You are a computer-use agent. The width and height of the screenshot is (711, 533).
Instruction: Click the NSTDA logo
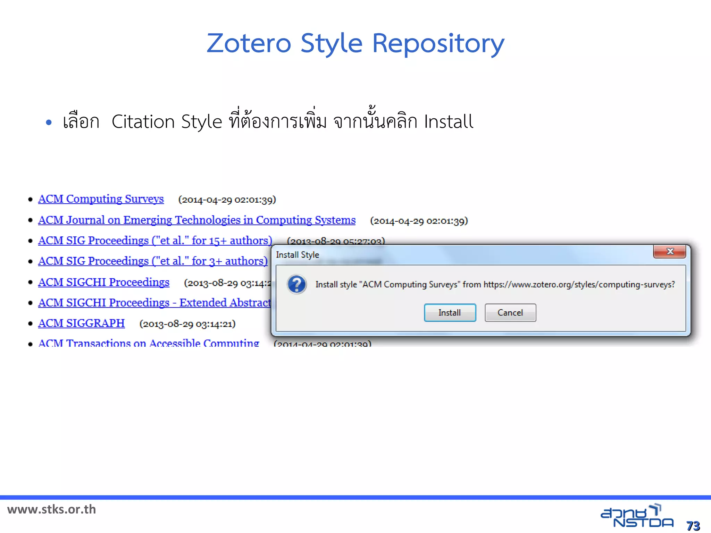point(637,516)
